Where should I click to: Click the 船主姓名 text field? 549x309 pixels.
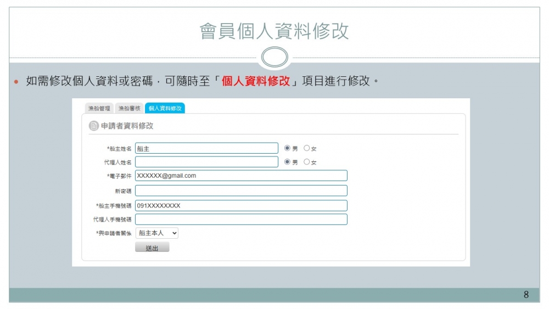coord(206,148)
